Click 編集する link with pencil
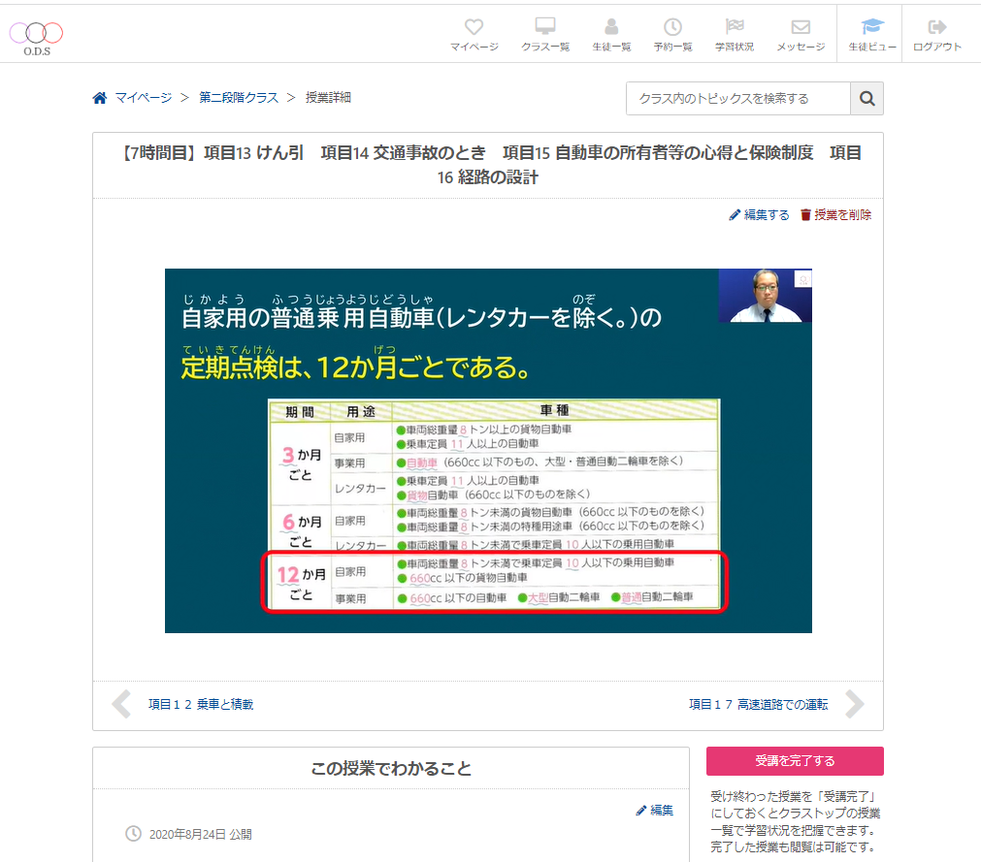The width and height of the screenshot is (981, 862). pos(759,215)
